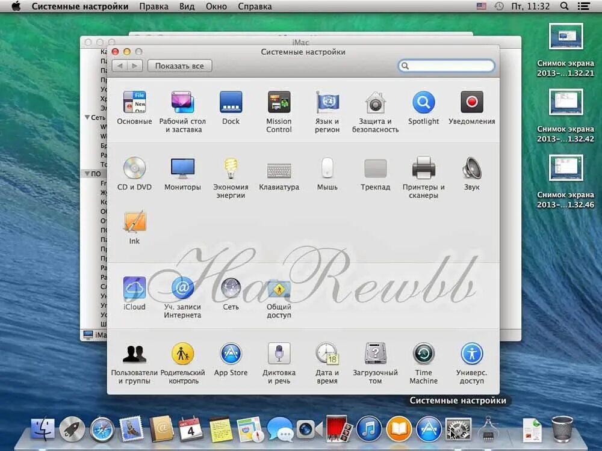Go forward with the right arrow button

tap(135, 66)
